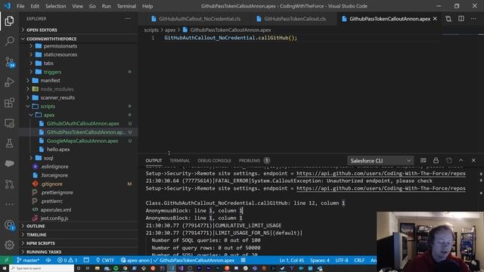Open the Testing beaker icon
484x272 pixels.
[x=9, y=144]
